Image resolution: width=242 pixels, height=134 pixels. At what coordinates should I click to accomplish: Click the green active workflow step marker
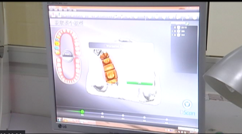click(x=82, y=112)
